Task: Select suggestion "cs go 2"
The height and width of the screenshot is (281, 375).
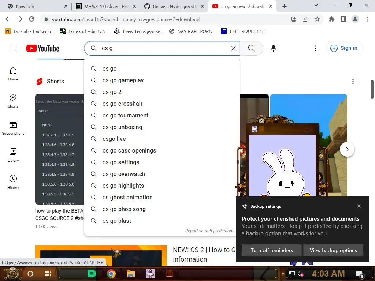Action: pos(162,92)
